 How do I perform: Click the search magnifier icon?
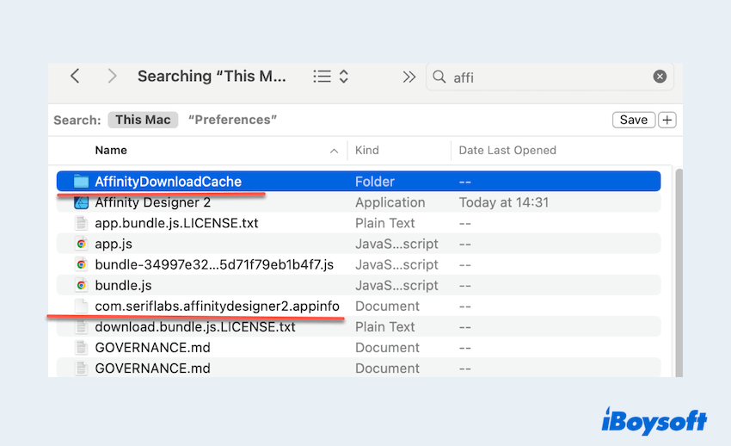(x=439, y=77)
